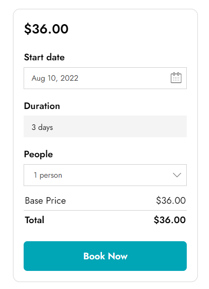This screenshot has height=289, width=209.
Task: Click the 'Book' word on teal button
Action: click(94, 256)
